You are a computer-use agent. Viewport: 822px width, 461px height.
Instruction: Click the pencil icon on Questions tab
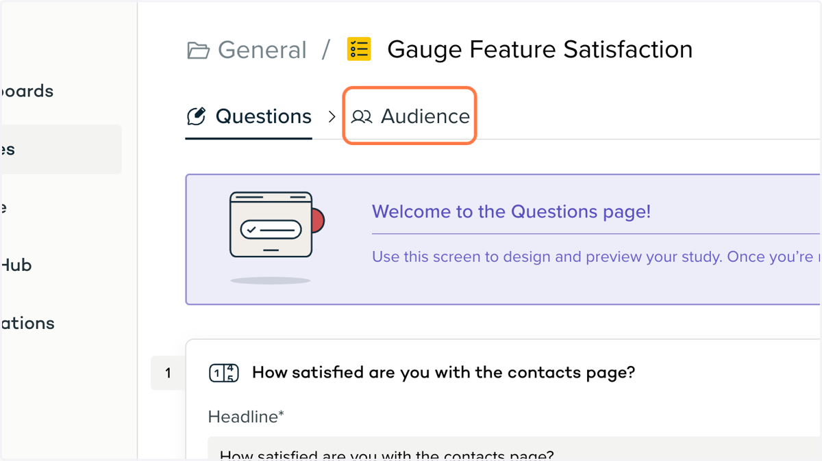(197, 116)
